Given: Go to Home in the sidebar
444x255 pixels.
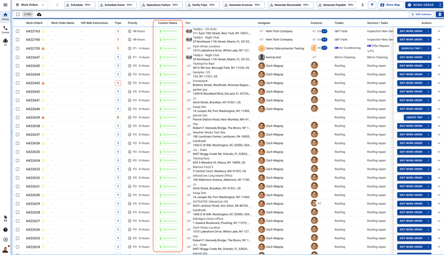Looking at the screenshot, I should pos(5,17).
